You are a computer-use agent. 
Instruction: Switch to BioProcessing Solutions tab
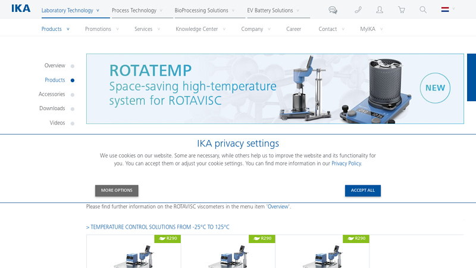pos(201,10)
